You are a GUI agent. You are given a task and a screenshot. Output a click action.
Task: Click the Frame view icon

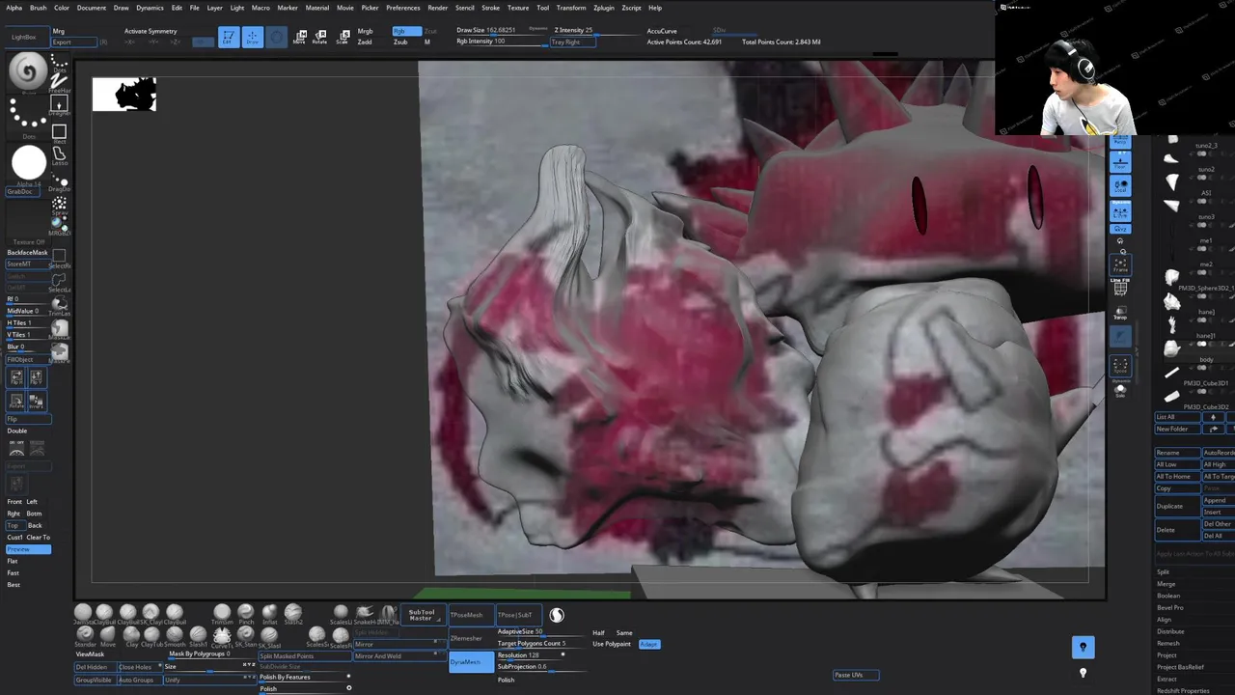click(x=1120, y=264)
